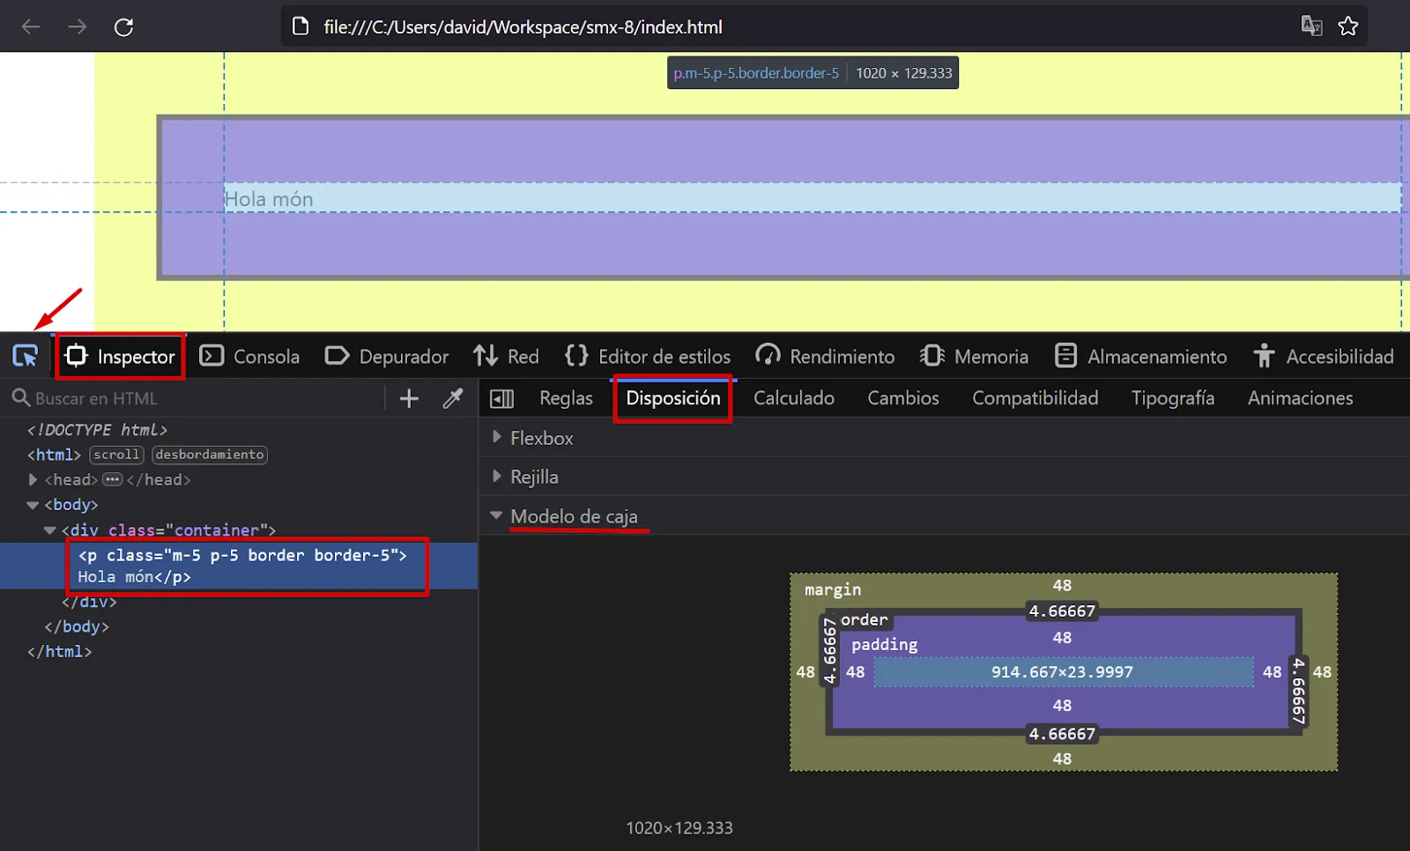
Task: Switch to the Consola tab
Action: tap(249, 357)
